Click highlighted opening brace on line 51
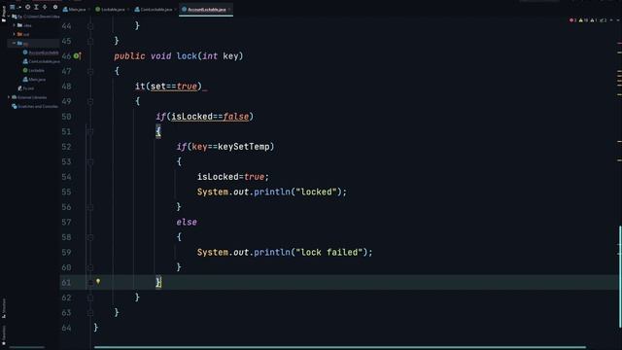 [158, 131]
